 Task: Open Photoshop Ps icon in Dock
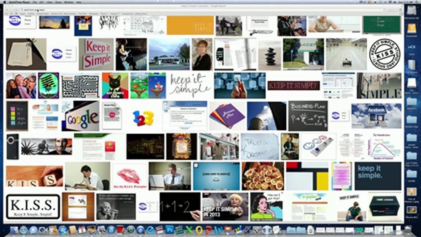170,229
